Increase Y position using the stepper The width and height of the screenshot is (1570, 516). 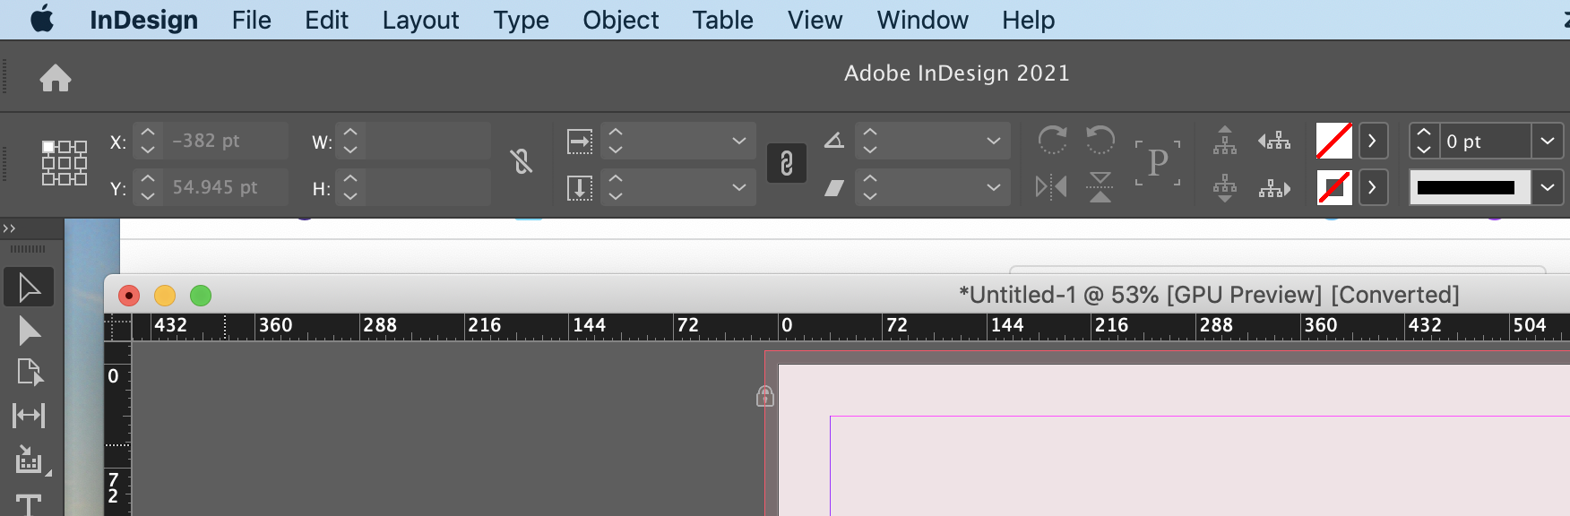click(146, 180)
